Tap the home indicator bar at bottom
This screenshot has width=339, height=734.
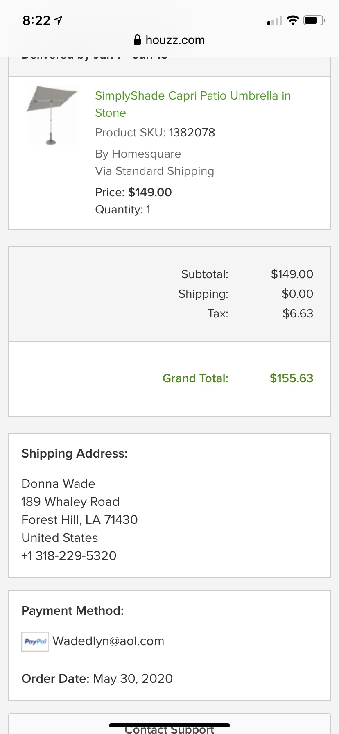tap(169, 725)
